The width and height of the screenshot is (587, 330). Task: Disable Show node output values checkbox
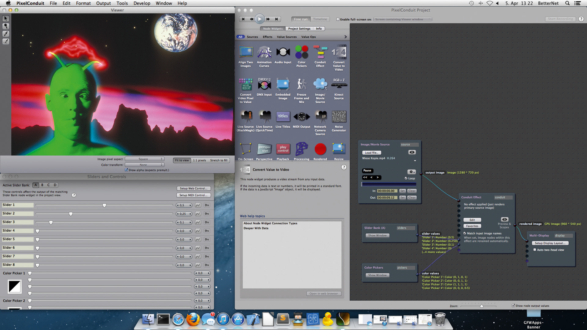[513, 306]
